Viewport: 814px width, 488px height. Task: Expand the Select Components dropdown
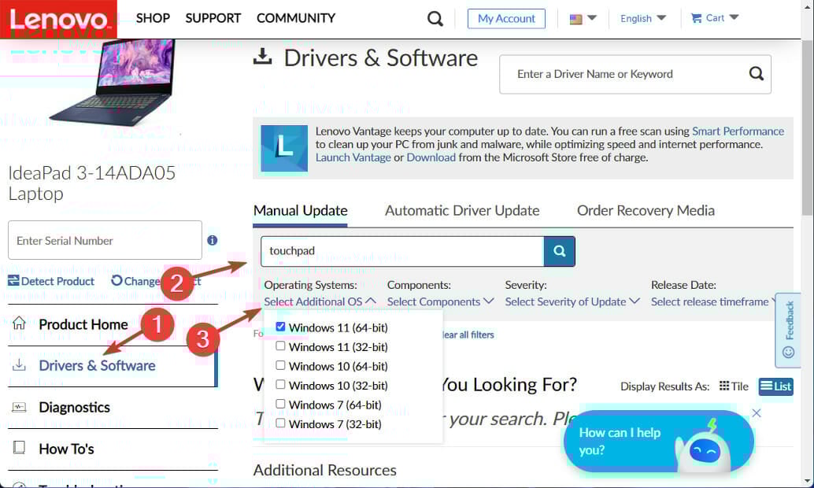pos(440,301)
